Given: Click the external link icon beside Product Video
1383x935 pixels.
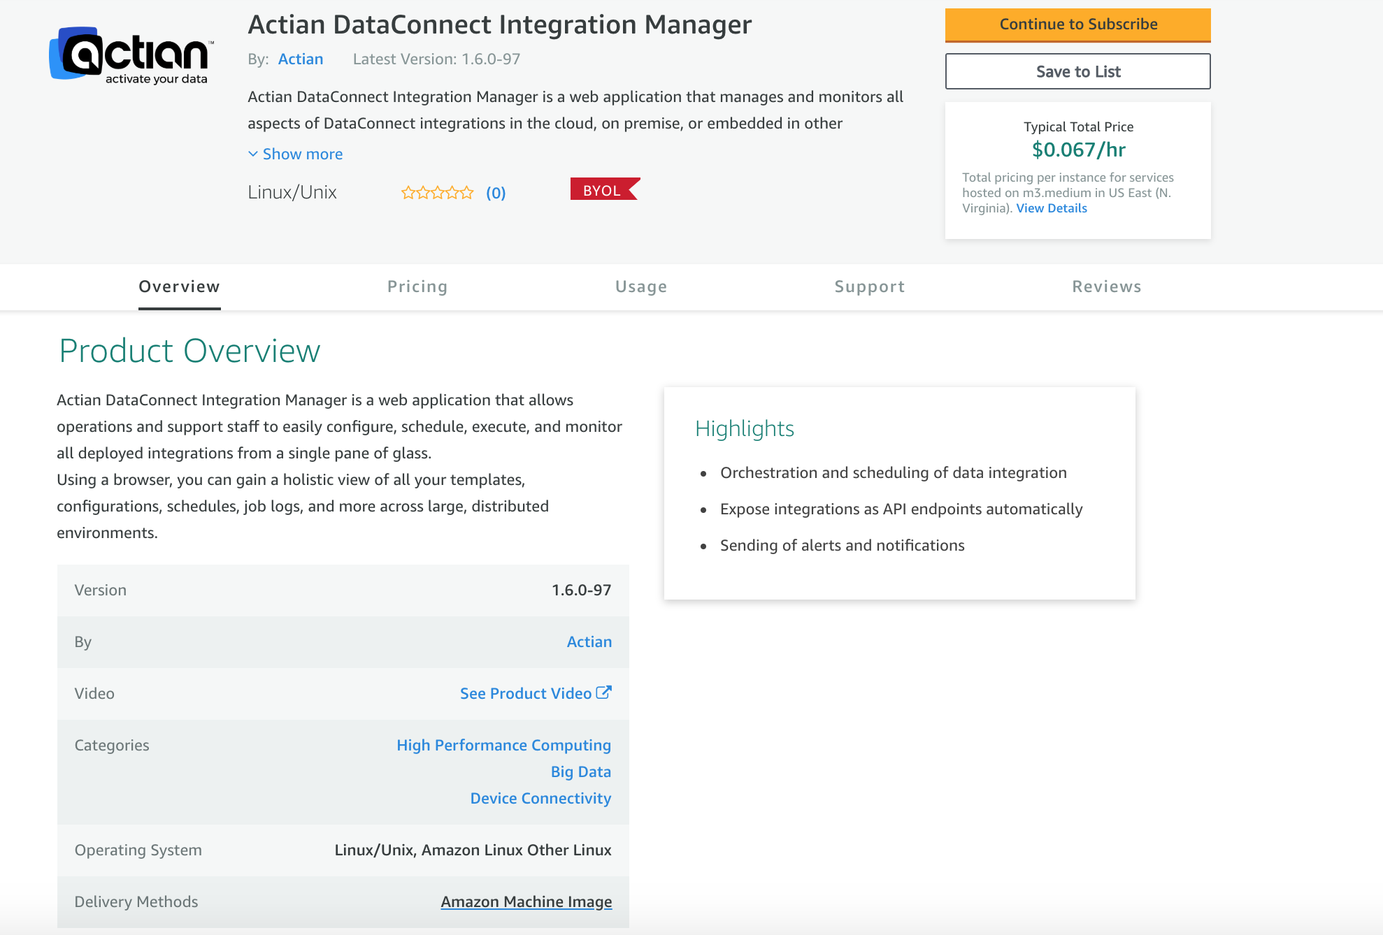Looking at the screenshot, I should pyautogui.click(x=604, y=693).
